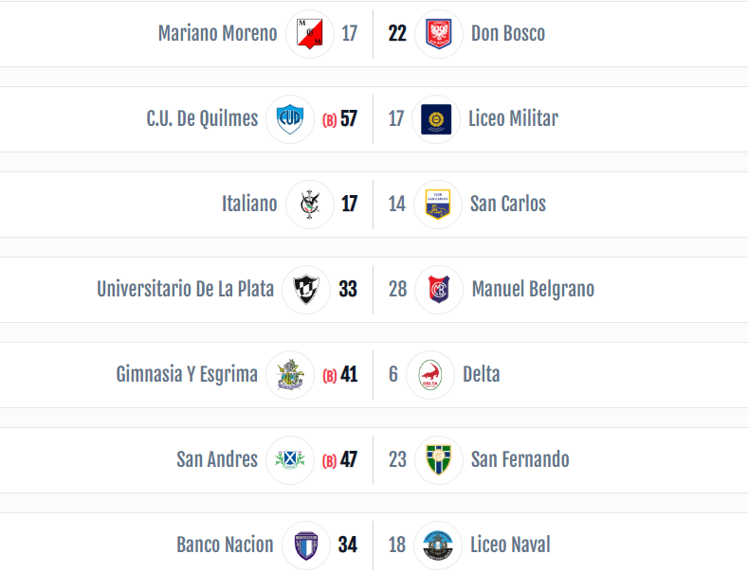Open the C.U. De Quilmes crest
The width and height of the screenshot is (748, 572).
tap(290, 119)
